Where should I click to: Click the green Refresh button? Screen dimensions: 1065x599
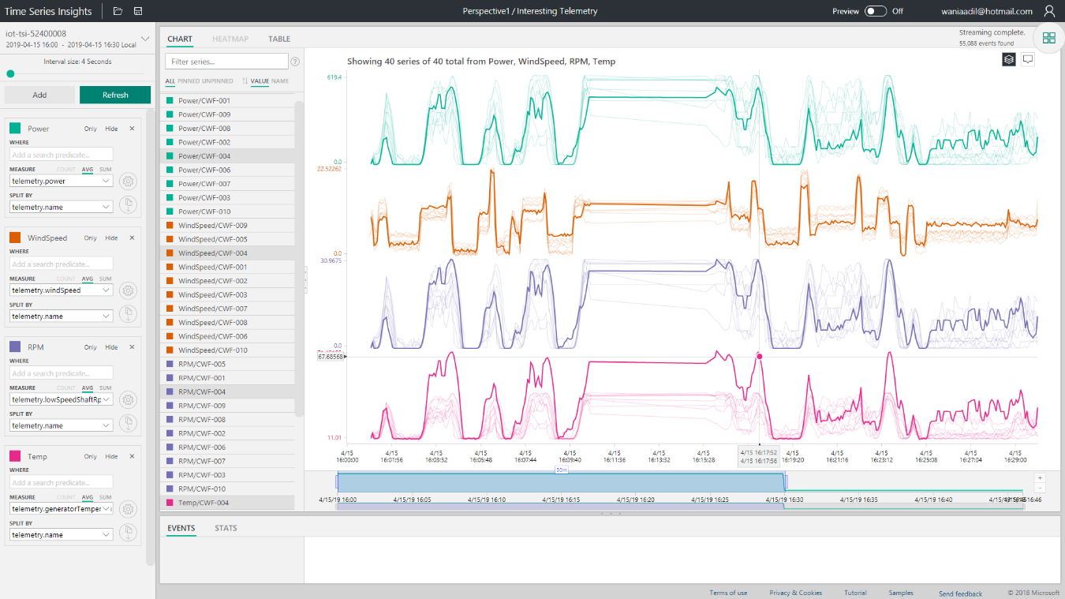[115, 95]
